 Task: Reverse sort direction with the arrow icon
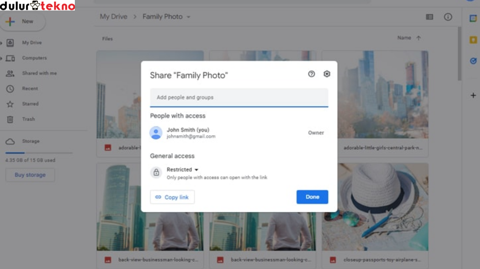[x=418, y=38]
